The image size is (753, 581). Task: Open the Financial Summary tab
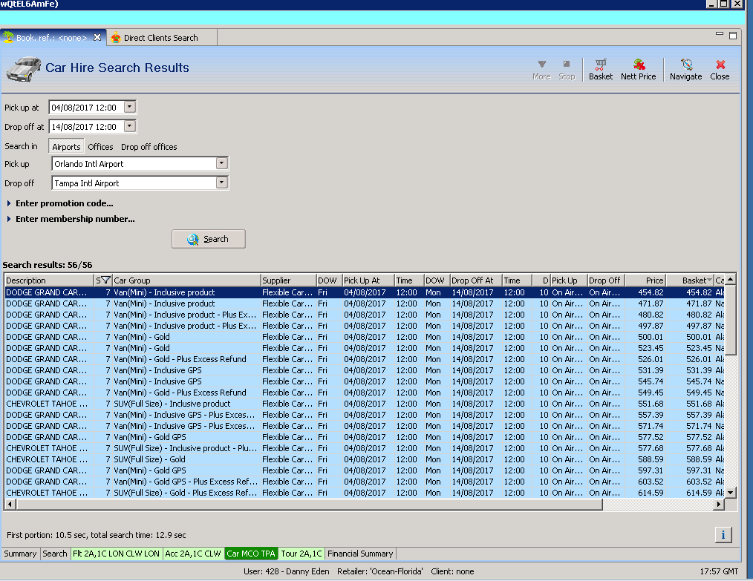(360, 554)
